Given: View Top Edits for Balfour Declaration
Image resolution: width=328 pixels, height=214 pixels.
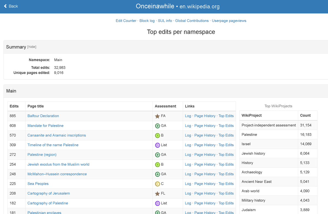Looking at the screenshot, I should point(226,116).
